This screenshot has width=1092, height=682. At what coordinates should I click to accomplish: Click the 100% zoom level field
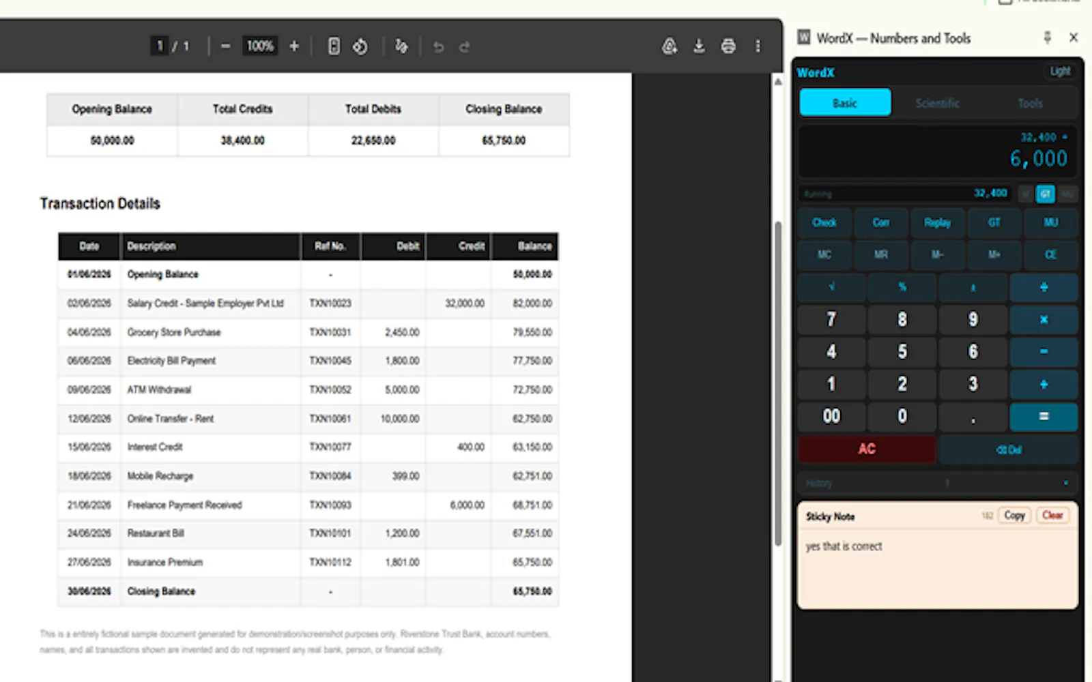coord(260,46)
